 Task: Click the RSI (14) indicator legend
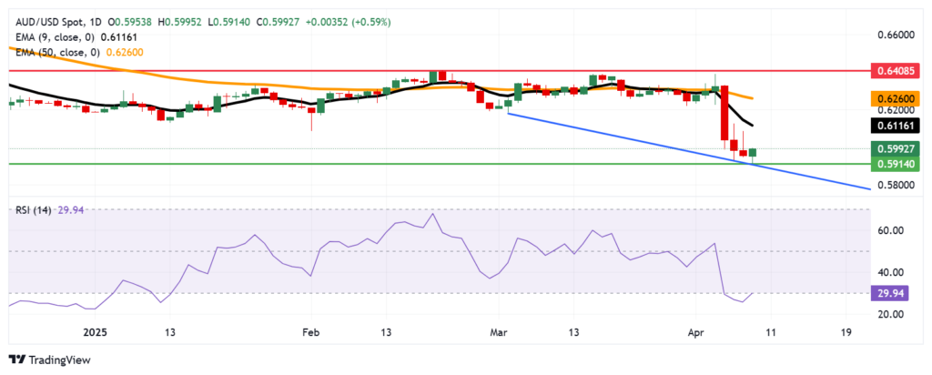tap(32, 209)
